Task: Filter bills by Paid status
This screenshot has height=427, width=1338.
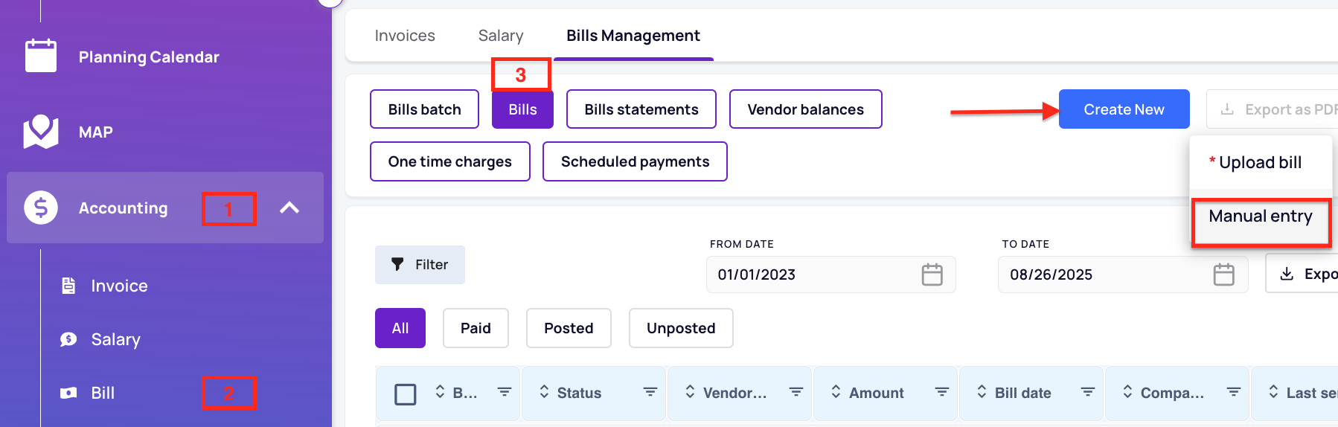Action: click(476, 328)
